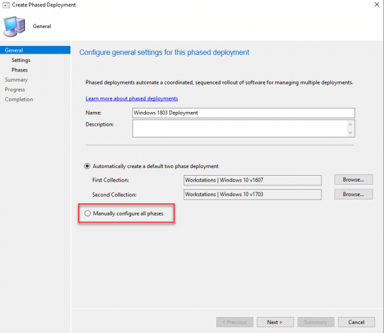The width and height of the screenshot is (384, 333).
Task: Select the Completion step in the sidebar
Action: pos(19,99)
